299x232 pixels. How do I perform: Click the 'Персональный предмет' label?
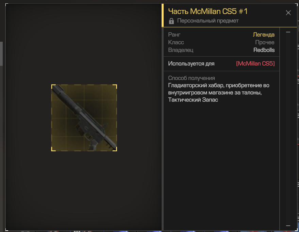[x=208, y=21]
